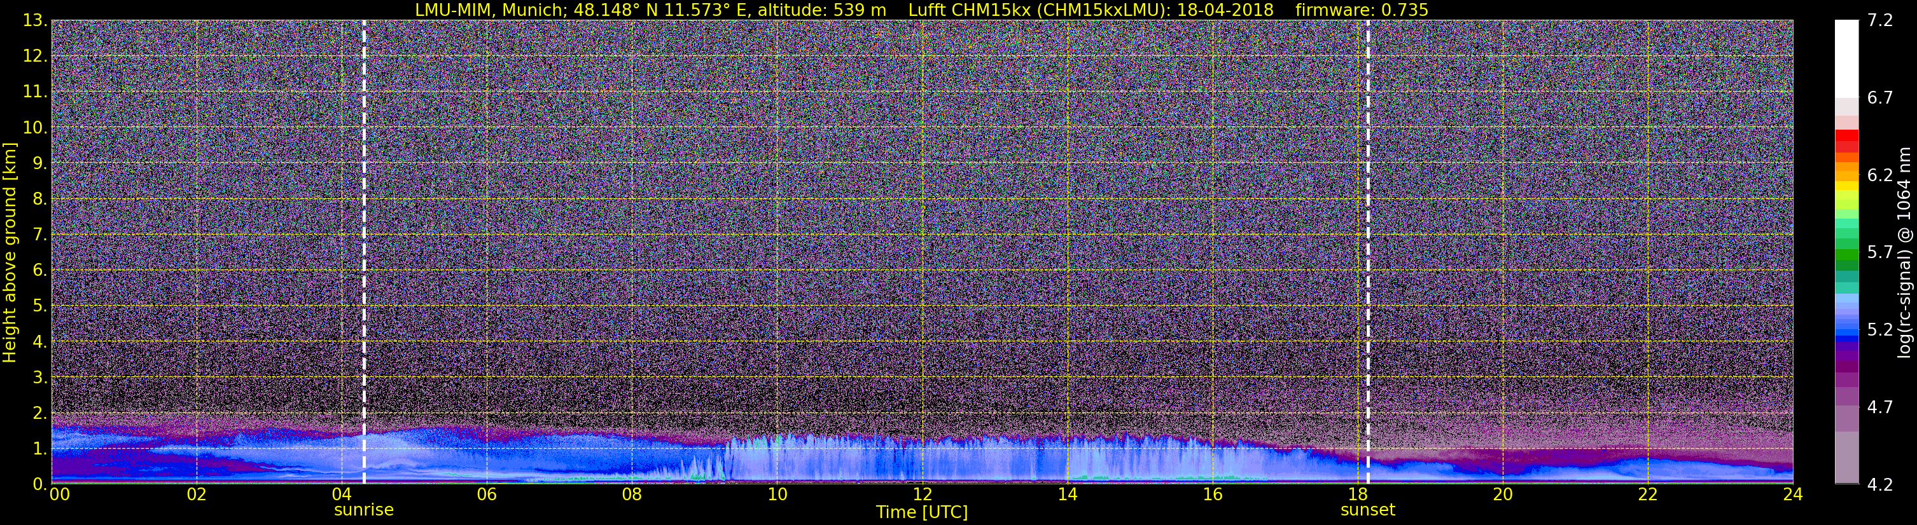Image resolution: width=1917 pixels, height=525 pixels.
Task: Click the '12' time axis tick label
Action: click(922, 494)
